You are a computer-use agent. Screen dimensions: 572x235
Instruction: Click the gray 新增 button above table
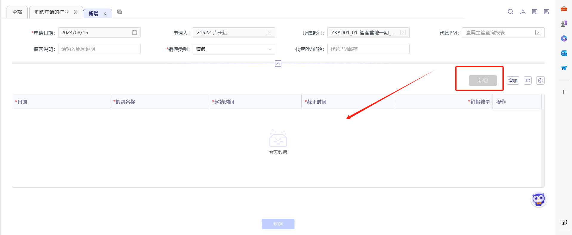[x=483, y=80]
